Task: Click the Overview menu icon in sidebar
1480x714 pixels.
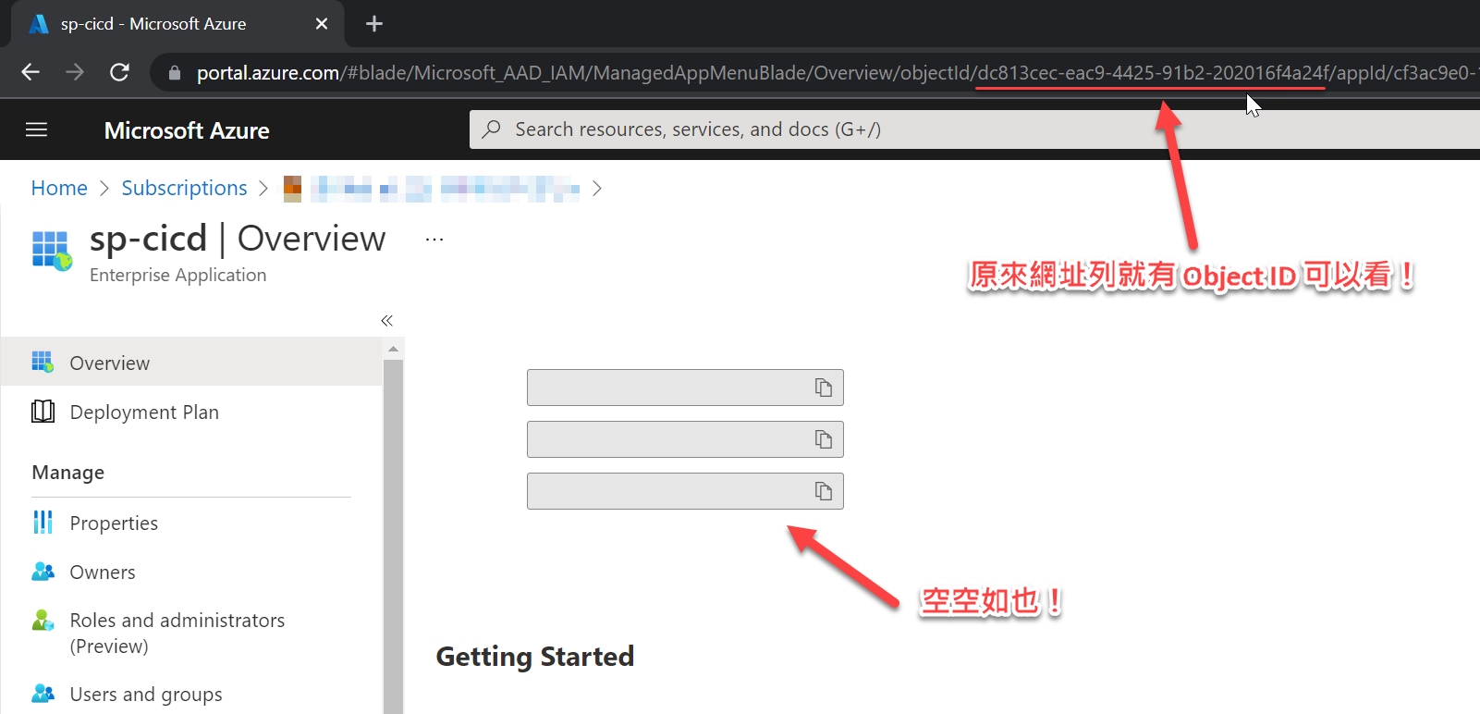Action: click(x=43, y=362)
